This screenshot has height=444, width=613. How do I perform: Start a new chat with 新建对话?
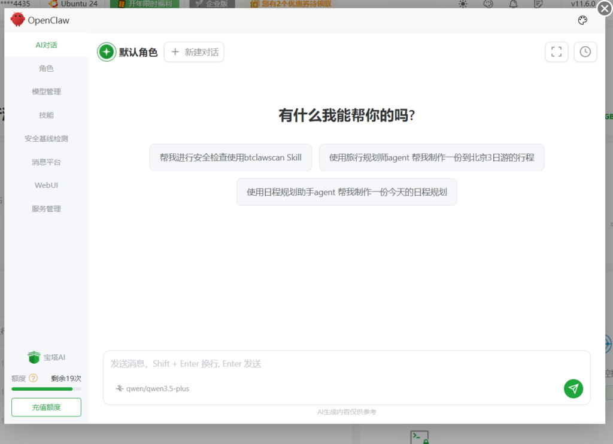tap(194, 52)
